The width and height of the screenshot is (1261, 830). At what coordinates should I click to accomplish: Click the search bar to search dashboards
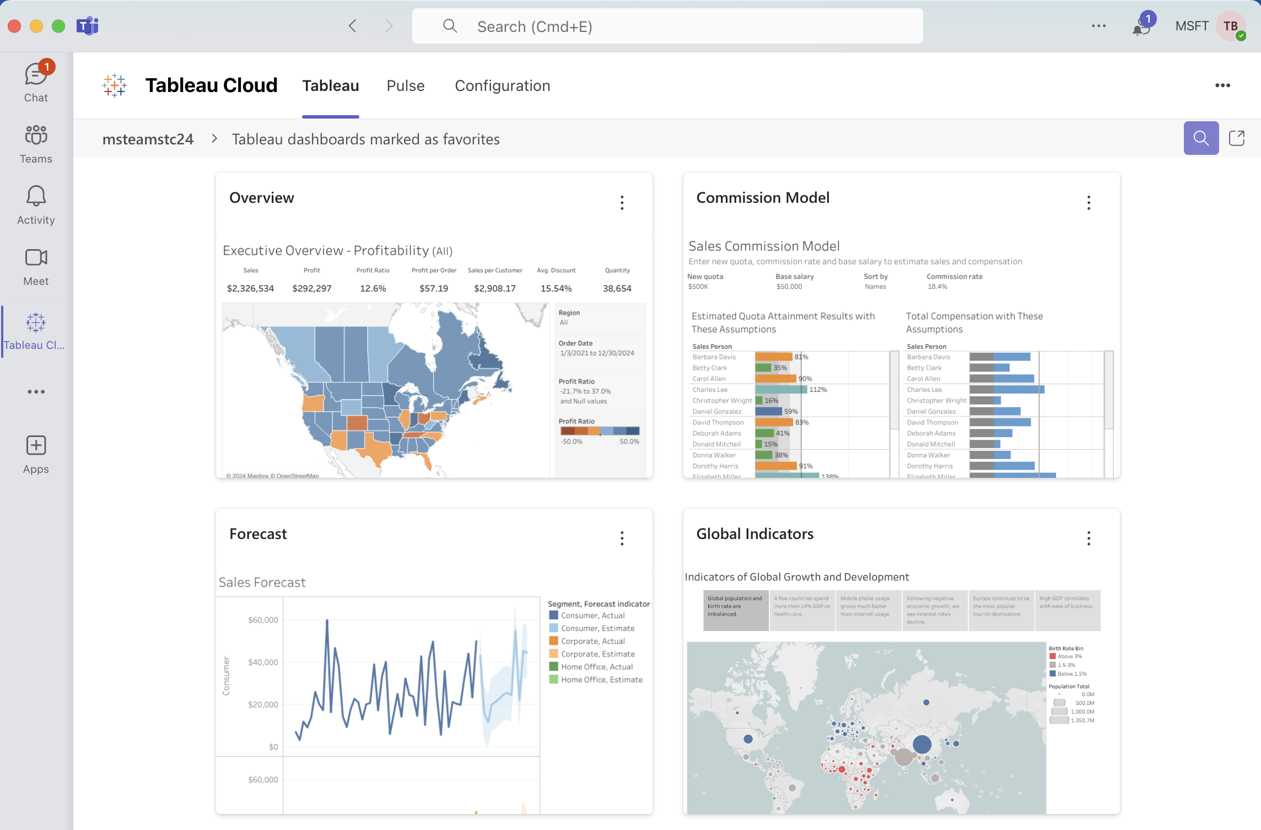pos(1200,138)
